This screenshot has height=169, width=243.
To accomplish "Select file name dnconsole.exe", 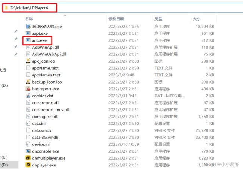I will coord(46,151).
